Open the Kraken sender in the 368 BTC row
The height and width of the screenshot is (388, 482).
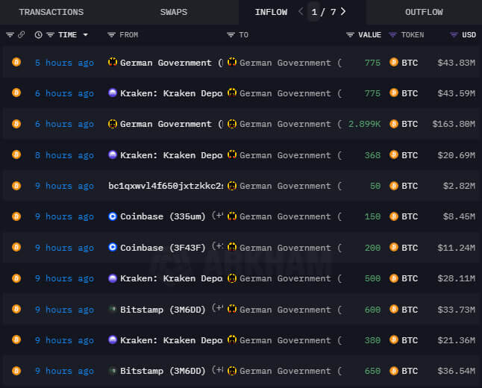point(171,155)
